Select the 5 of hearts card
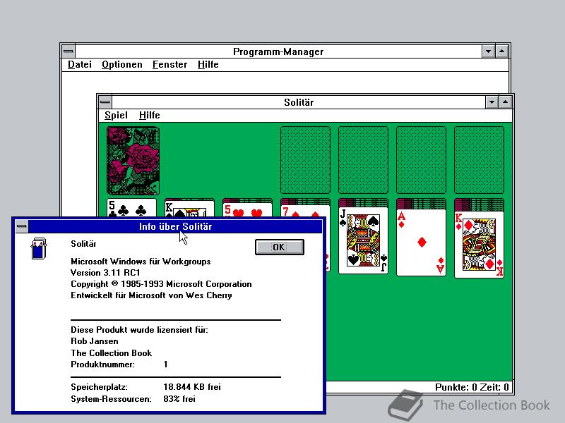 pyautogui.click(x=247, y=210)
